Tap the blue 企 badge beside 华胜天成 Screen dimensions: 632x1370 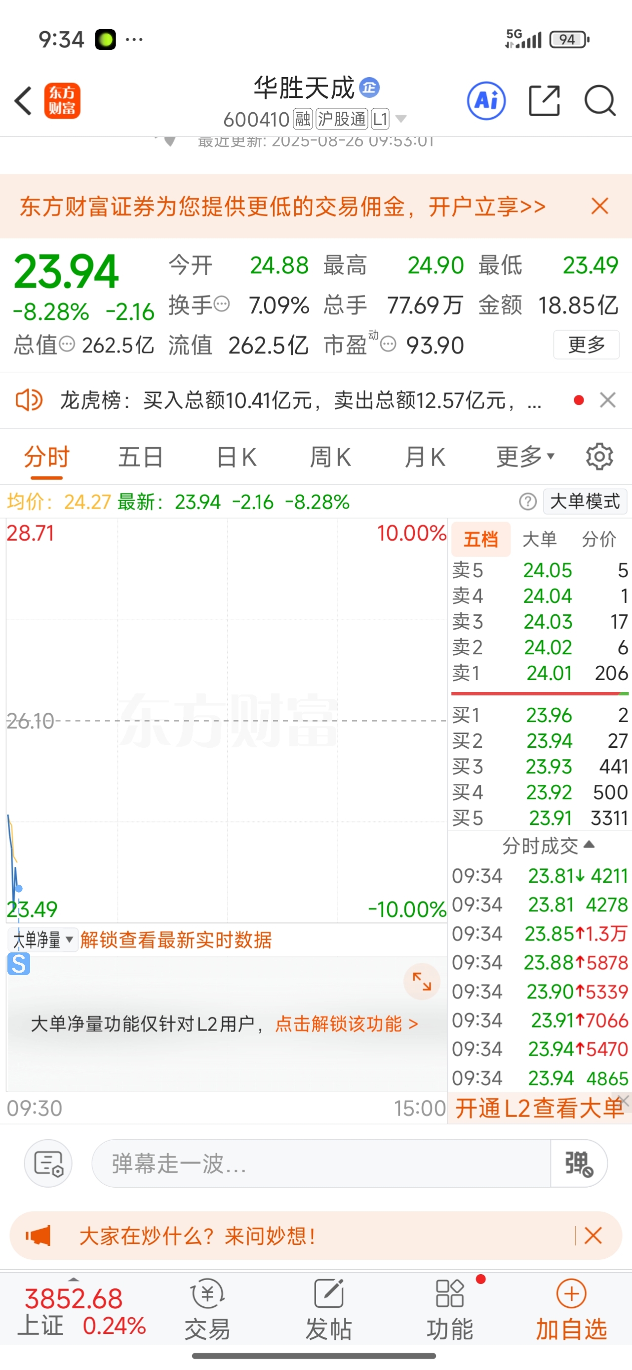coord(369,88)
